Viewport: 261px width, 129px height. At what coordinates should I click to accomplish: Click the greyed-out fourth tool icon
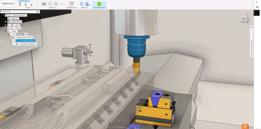(x=37, y=4)
